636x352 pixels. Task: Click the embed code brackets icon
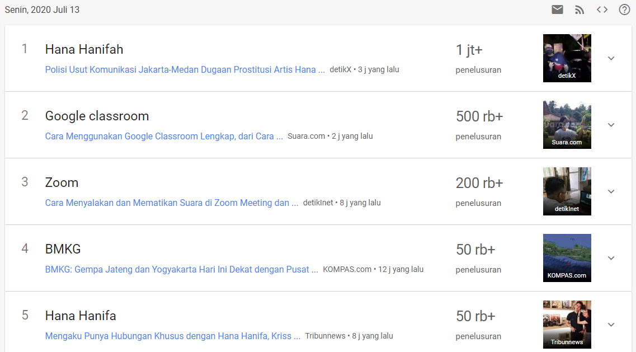point(602,10)
